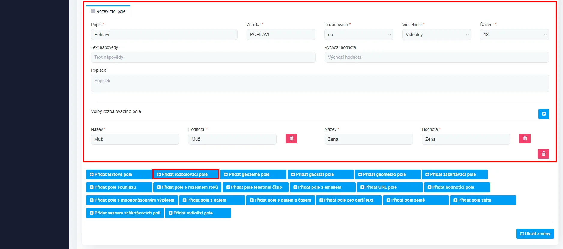563x249 pixels.
Task: Add a text field with Přidat textové pole
Action: pyautogui.click(x=119, y=174)
